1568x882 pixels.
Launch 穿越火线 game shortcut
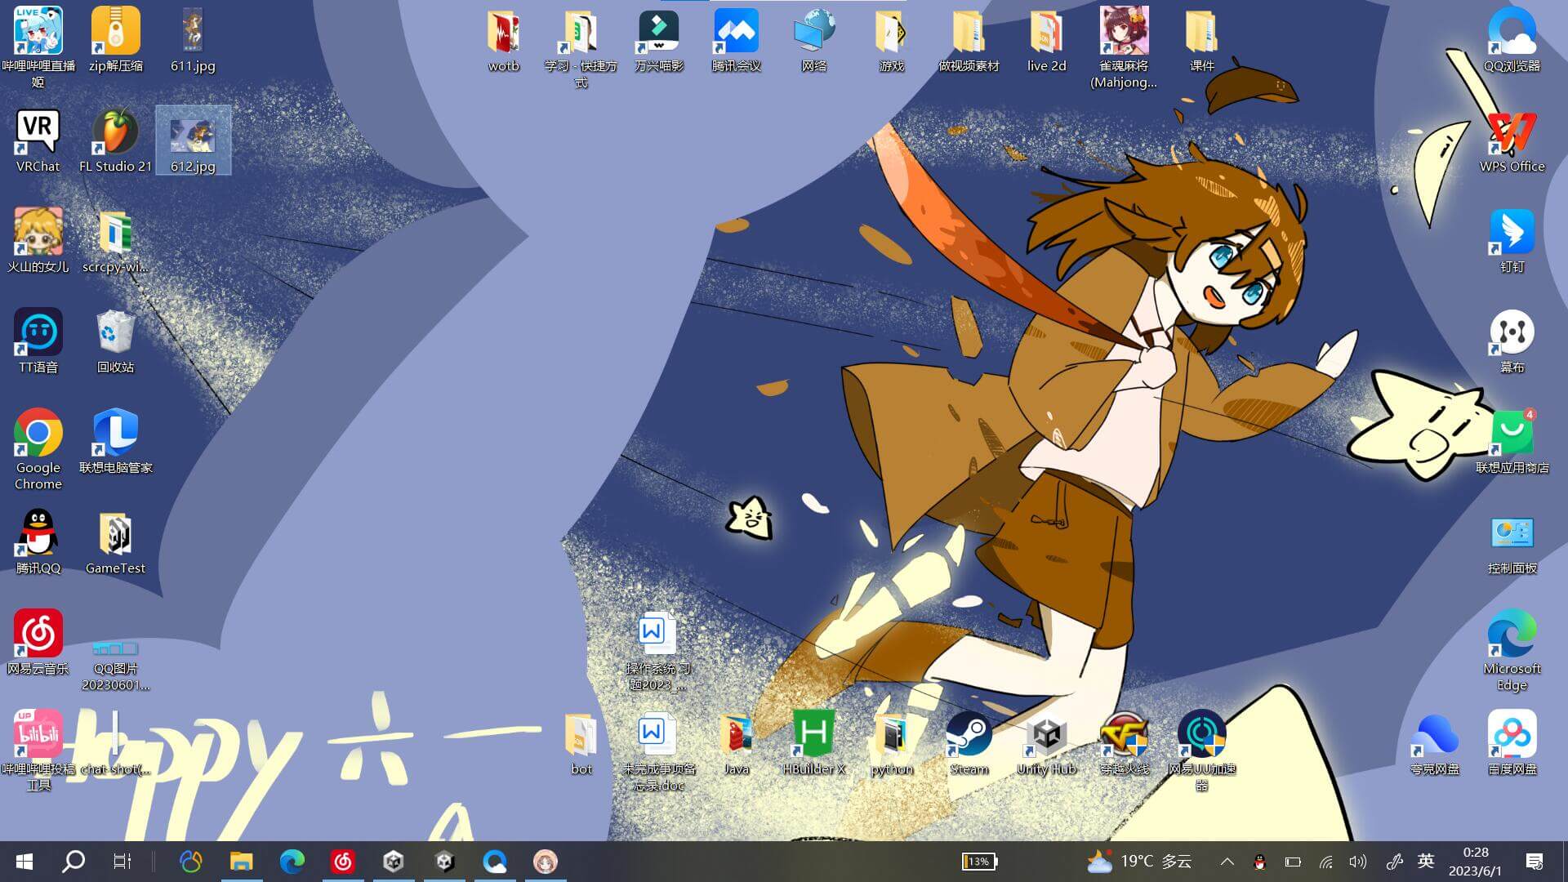1124,743
